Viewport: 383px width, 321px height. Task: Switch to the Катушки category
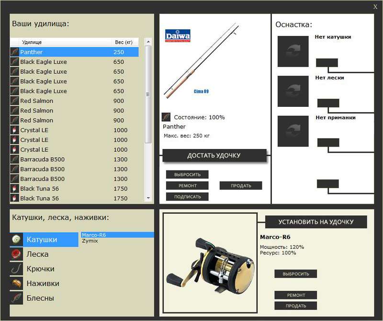pos(44,240)
